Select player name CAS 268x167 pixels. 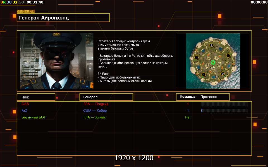click(x=25, y=104)
